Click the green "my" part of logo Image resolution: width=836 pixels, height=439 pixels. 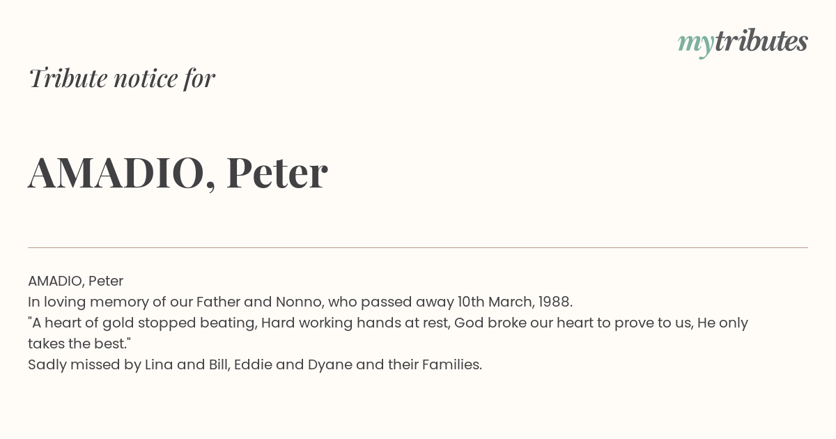[695, 45]
